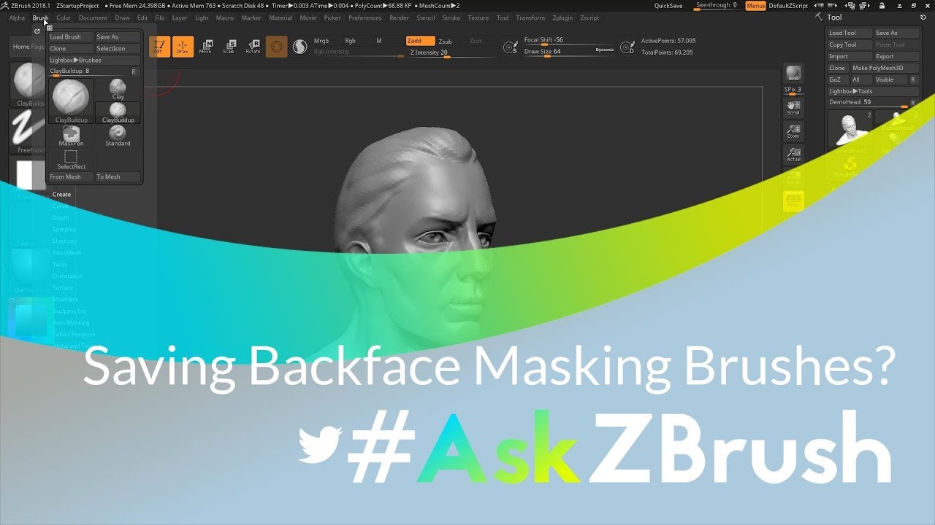The width and height of the screenshot is (935, 525).
Task: Click the Load Tool button
Action: (850, 33)
